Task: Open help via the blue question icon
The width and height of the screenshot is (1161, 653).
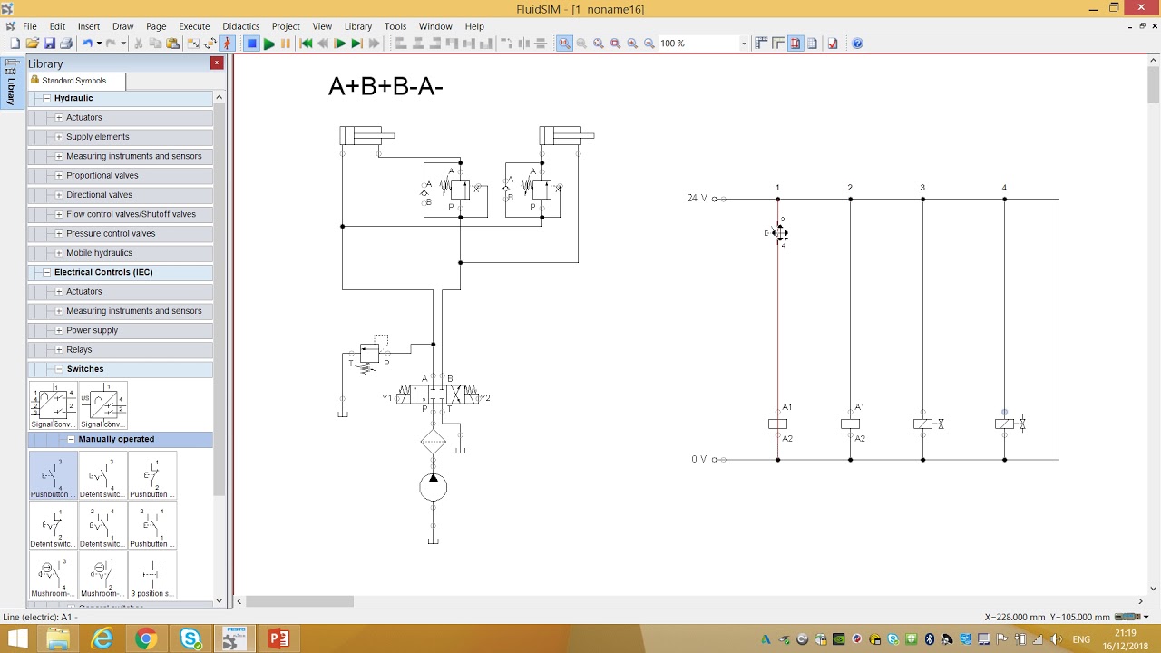Action: (x=857, y=44)
